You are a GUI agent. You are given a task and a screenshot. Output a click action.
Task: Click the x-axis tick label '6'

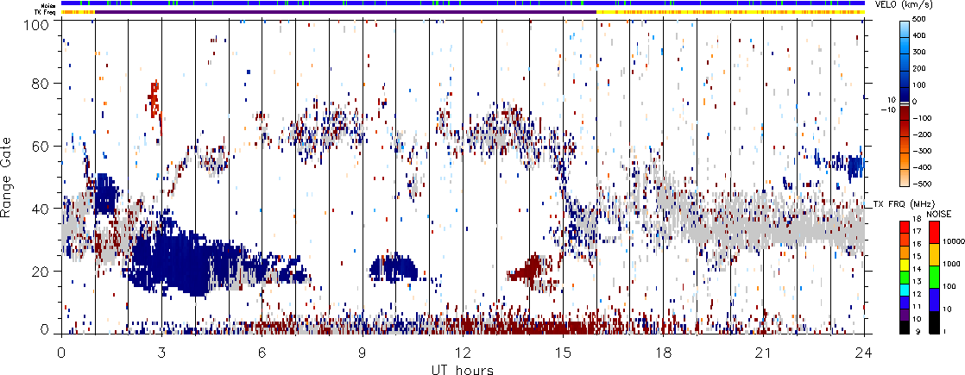pyautogui.click(x=262, y=353)
